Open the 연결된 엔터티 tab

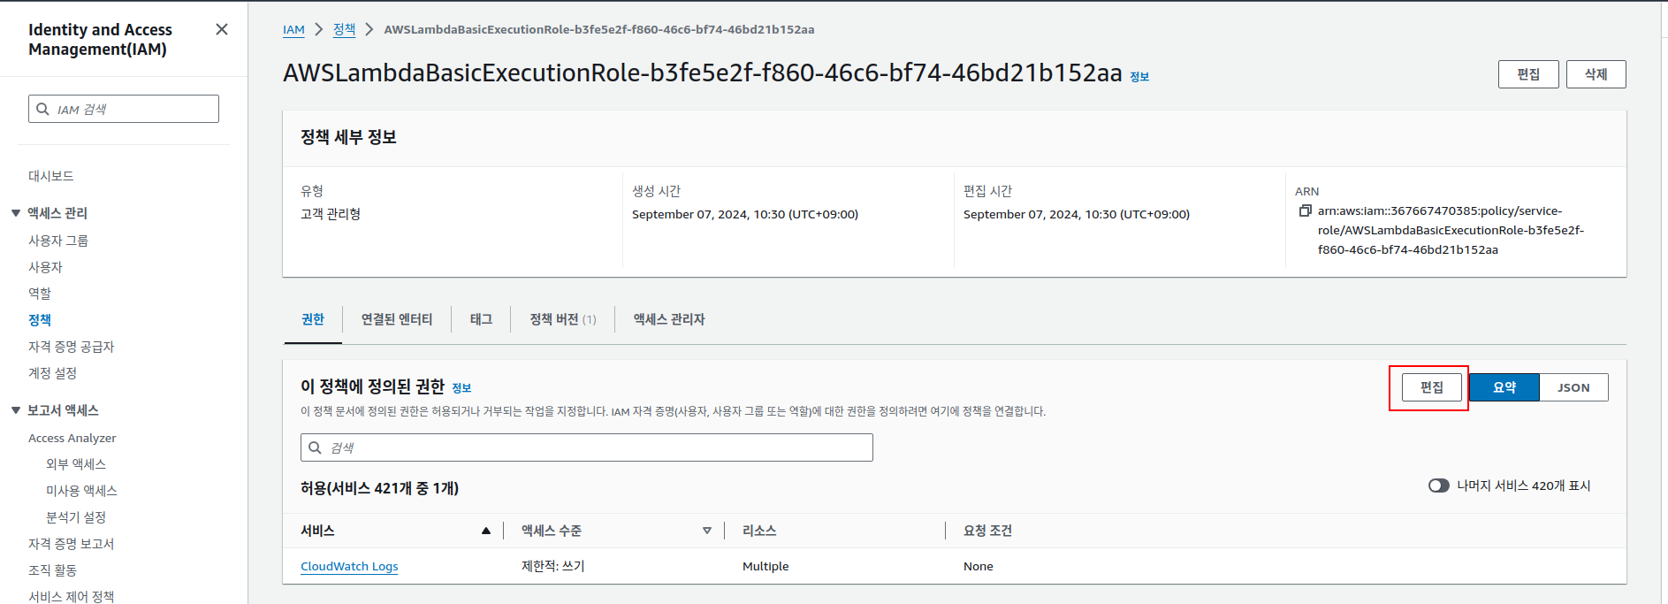[x=397, y=319]
